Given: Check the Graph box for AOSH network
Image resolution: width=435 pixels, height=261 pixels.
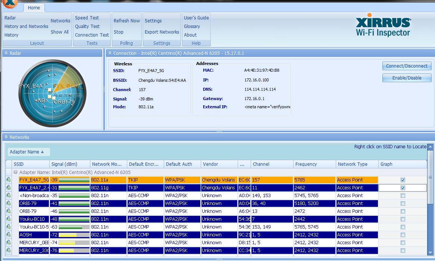Looking at the screenshot, I should pyautogui.click(x=403, y=235).
